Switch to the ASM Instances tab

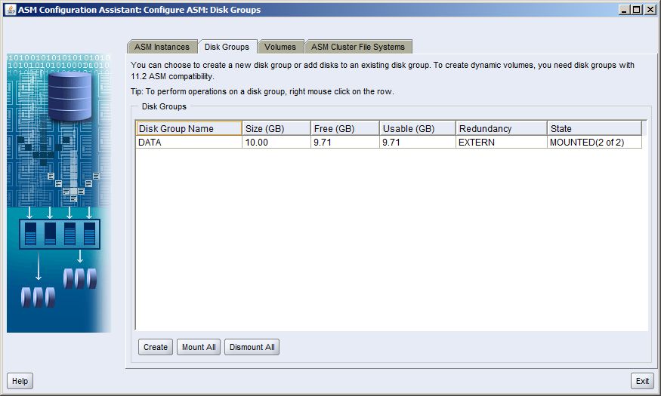tap(162, 47)
